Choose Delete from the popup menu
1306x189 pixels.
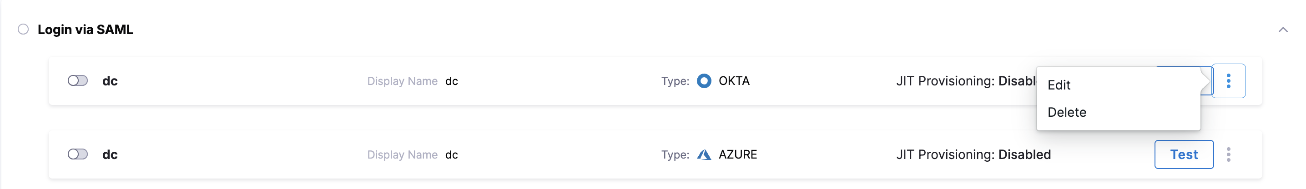click(1067, 113)
